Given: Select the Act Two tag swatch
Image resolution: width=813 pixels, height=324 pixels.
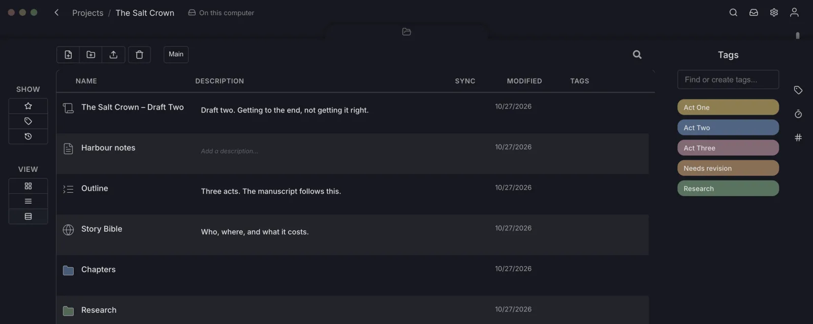Looking at the screenshot, I should (x=728, y=127).
